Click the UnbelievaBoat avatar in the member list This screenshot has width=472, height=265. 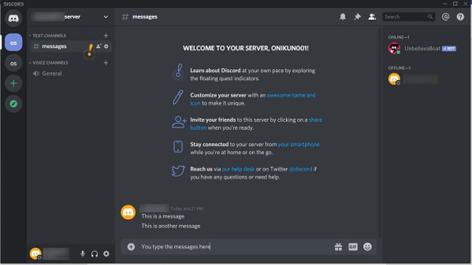click(x=394, y=49)
